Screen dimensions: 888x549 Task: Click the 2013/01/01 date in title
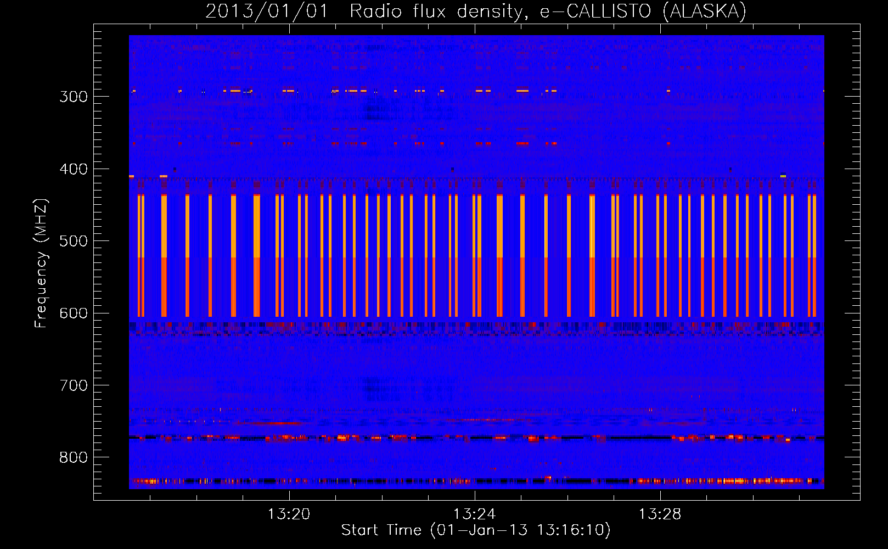coord(267,11)
